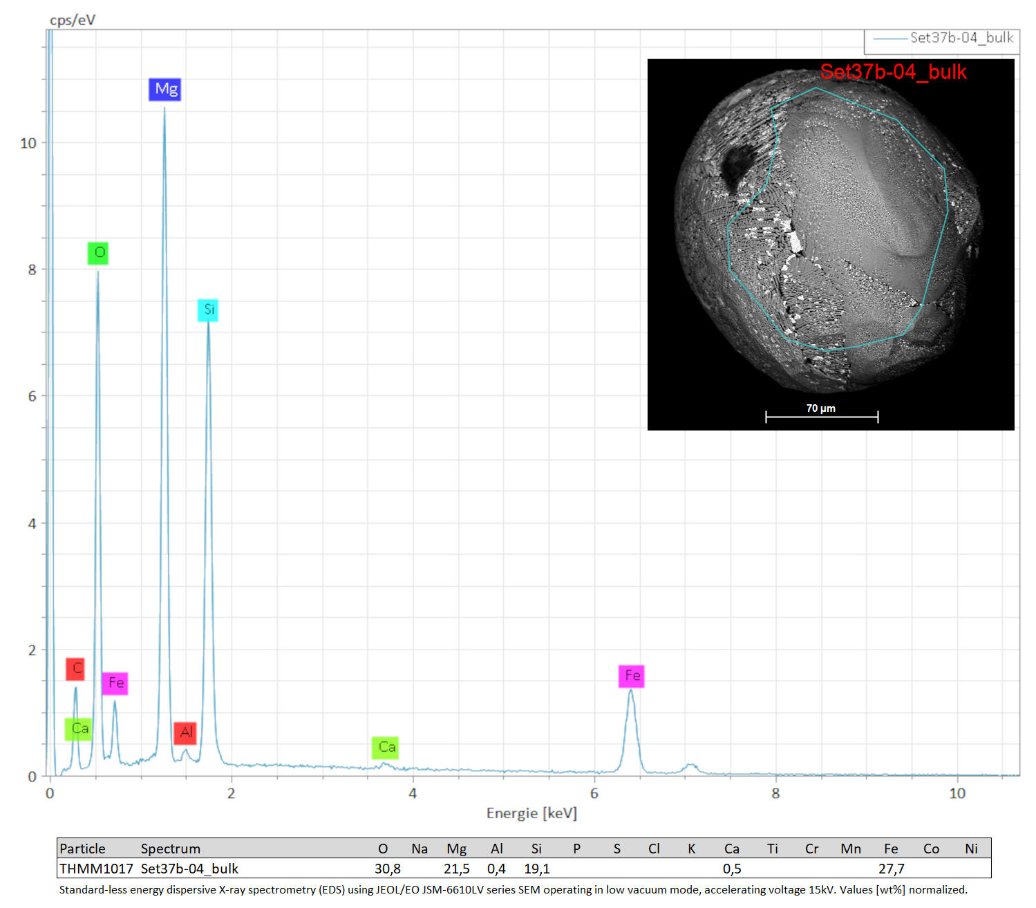Select the cyan Si peak label
Image resolution: width=1036 pixels, height=908 pixels.
coord(208,310)
